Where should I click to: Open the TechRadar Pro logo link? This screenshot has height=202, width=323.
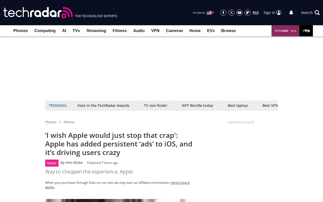[285, 31]
